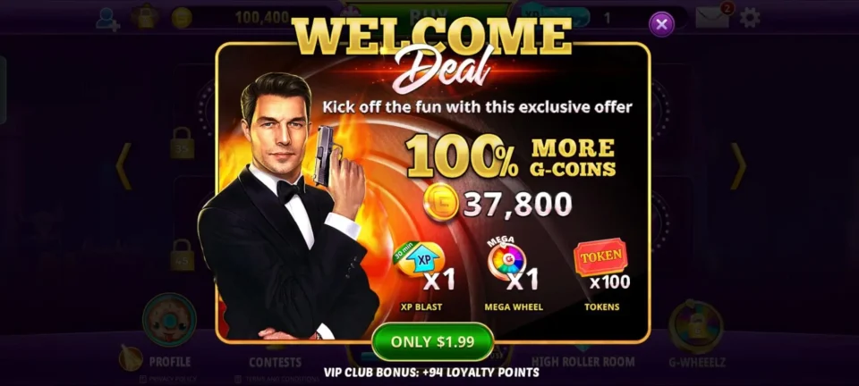
Task: Click the Privacy Policy link
Action: pos(168,379)
